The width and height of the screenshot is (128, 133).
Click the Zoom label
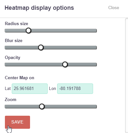tap(10, 99)
